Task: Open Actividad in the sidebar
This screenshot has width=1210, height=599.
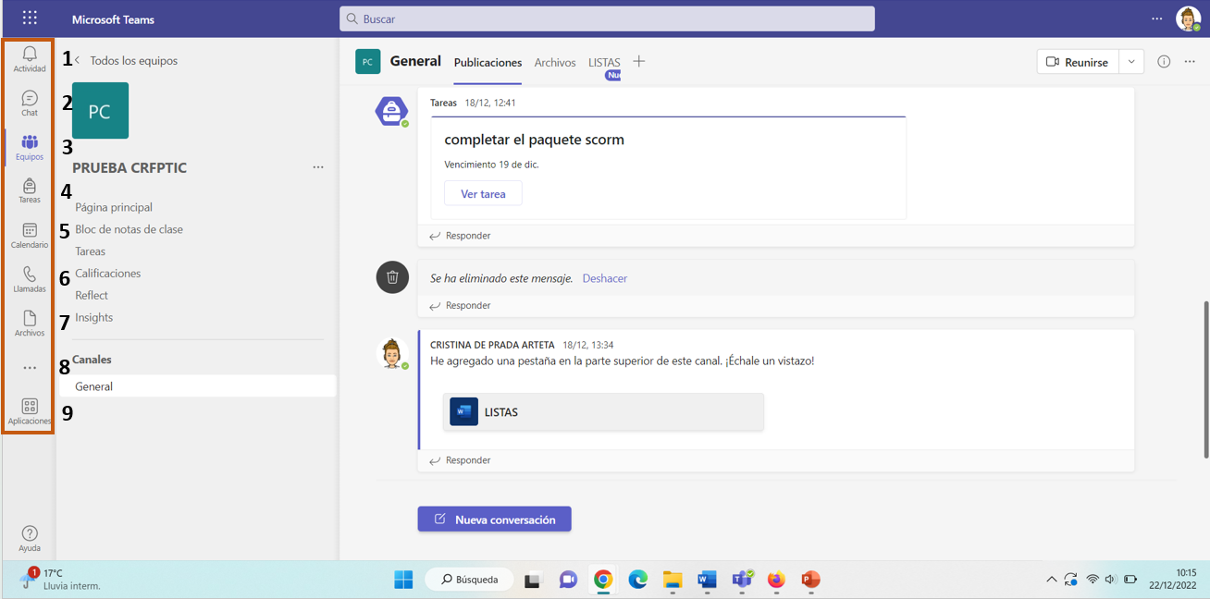Action: click(30, 59)
